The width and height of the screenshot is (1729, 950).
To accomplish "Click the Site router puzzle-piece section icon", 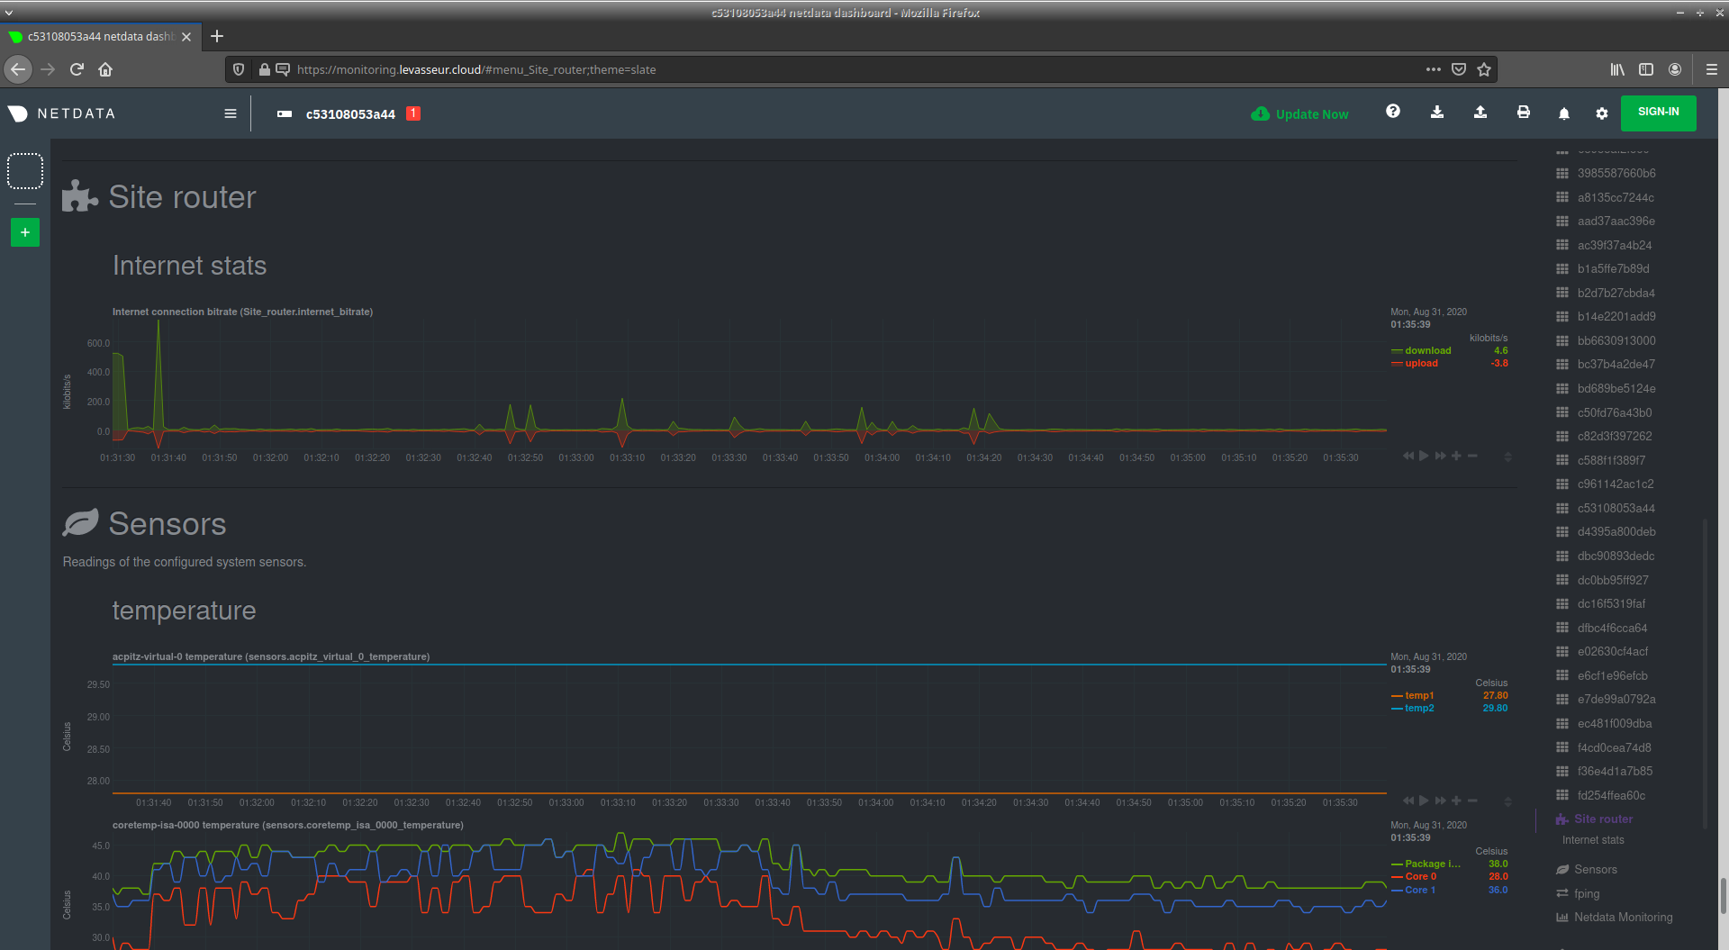I will click(x=79, y=196).
